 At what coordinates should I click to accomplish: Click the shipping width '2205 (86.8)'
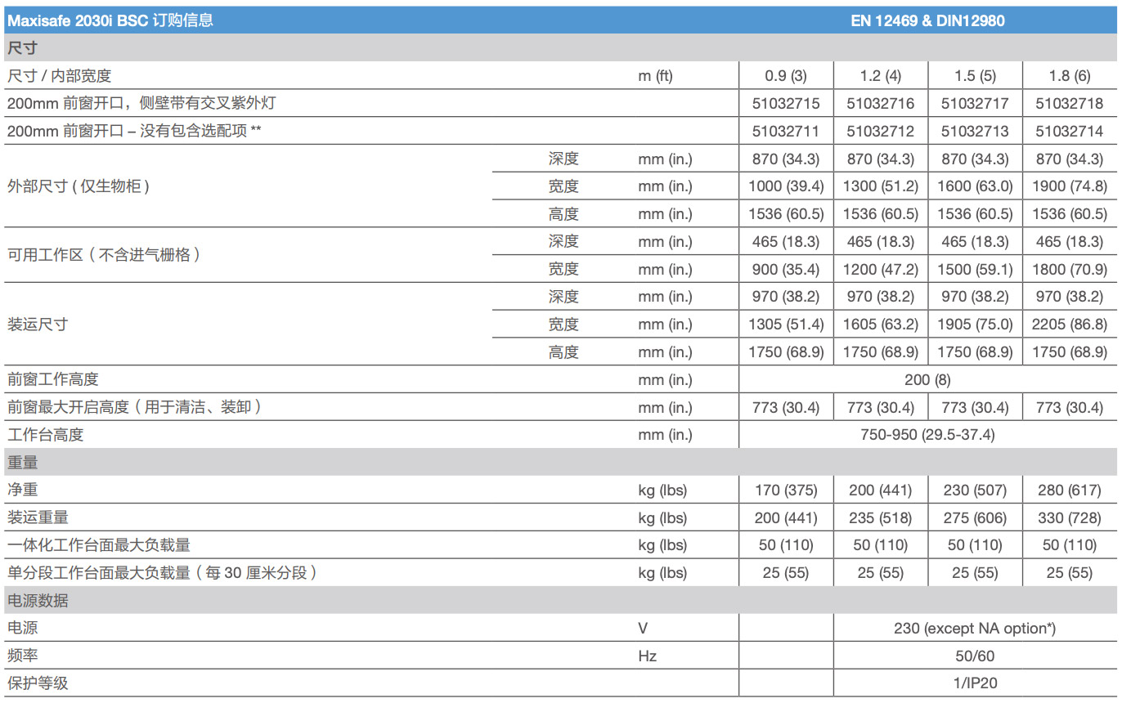[x=1070, y=325]
